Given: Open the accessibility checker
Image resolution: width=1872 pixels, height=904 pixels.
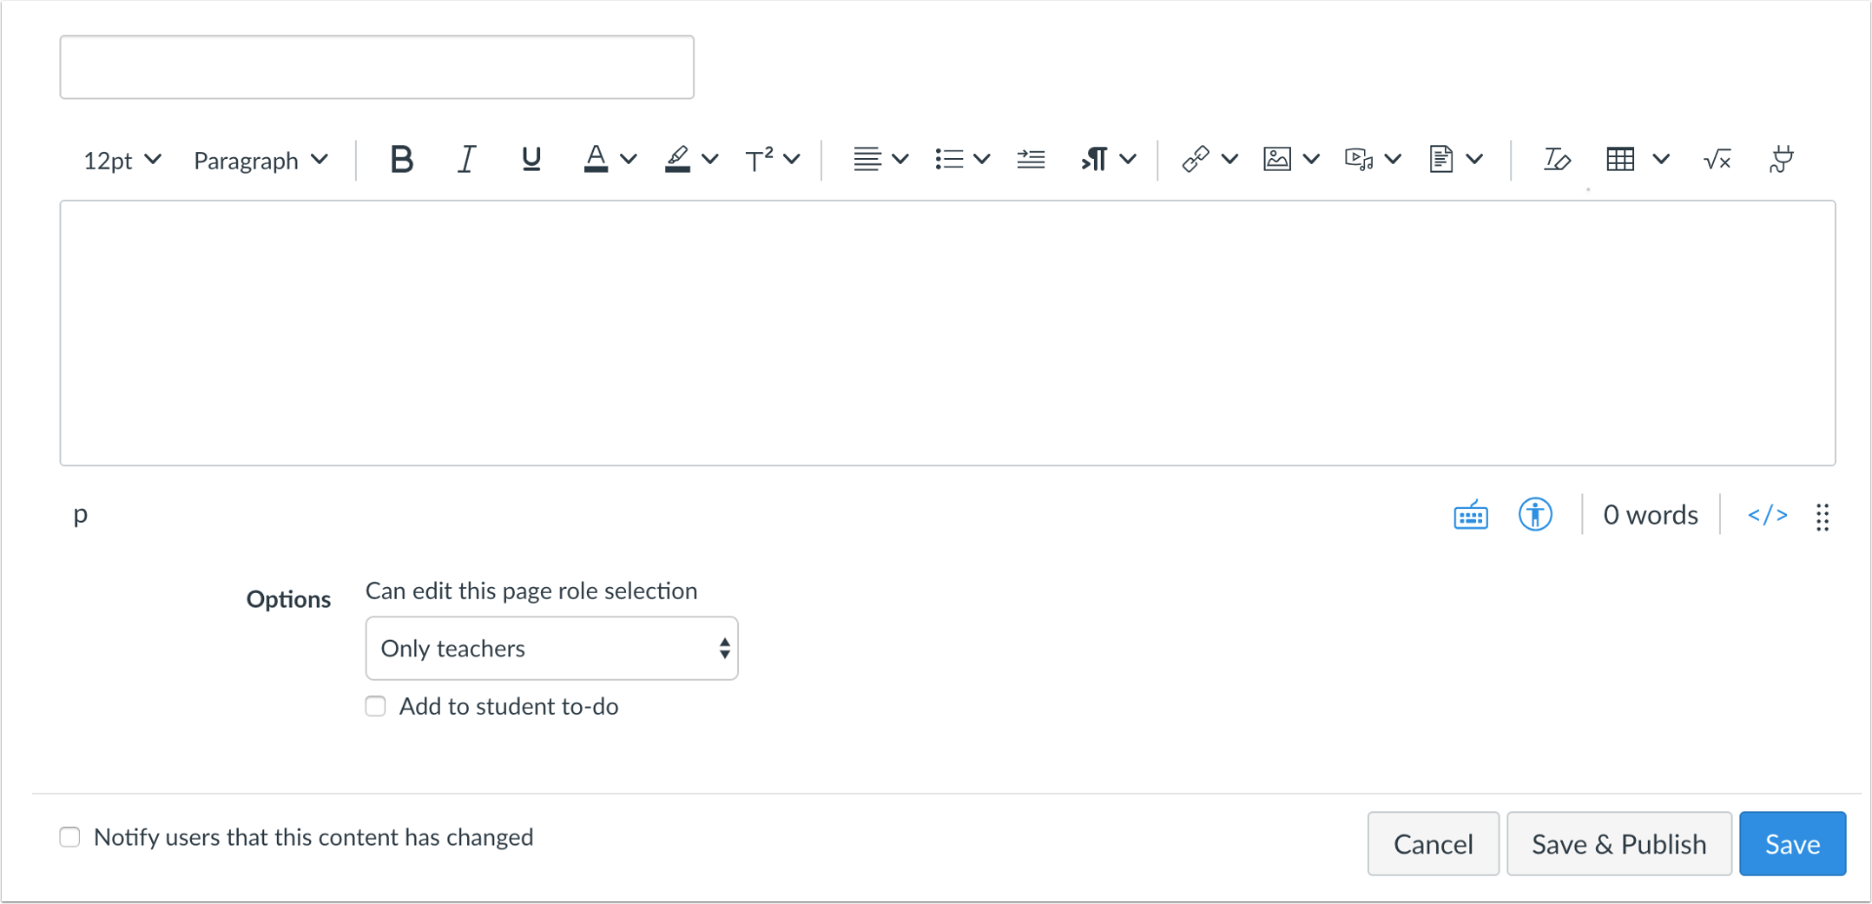Looking at the screenshot, I should coord(1535,514).
